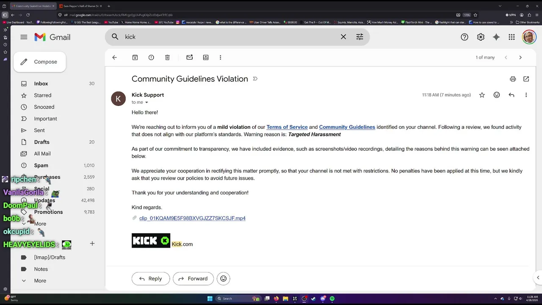
Task: Star the Kick Support message
Action: point(482,95)
